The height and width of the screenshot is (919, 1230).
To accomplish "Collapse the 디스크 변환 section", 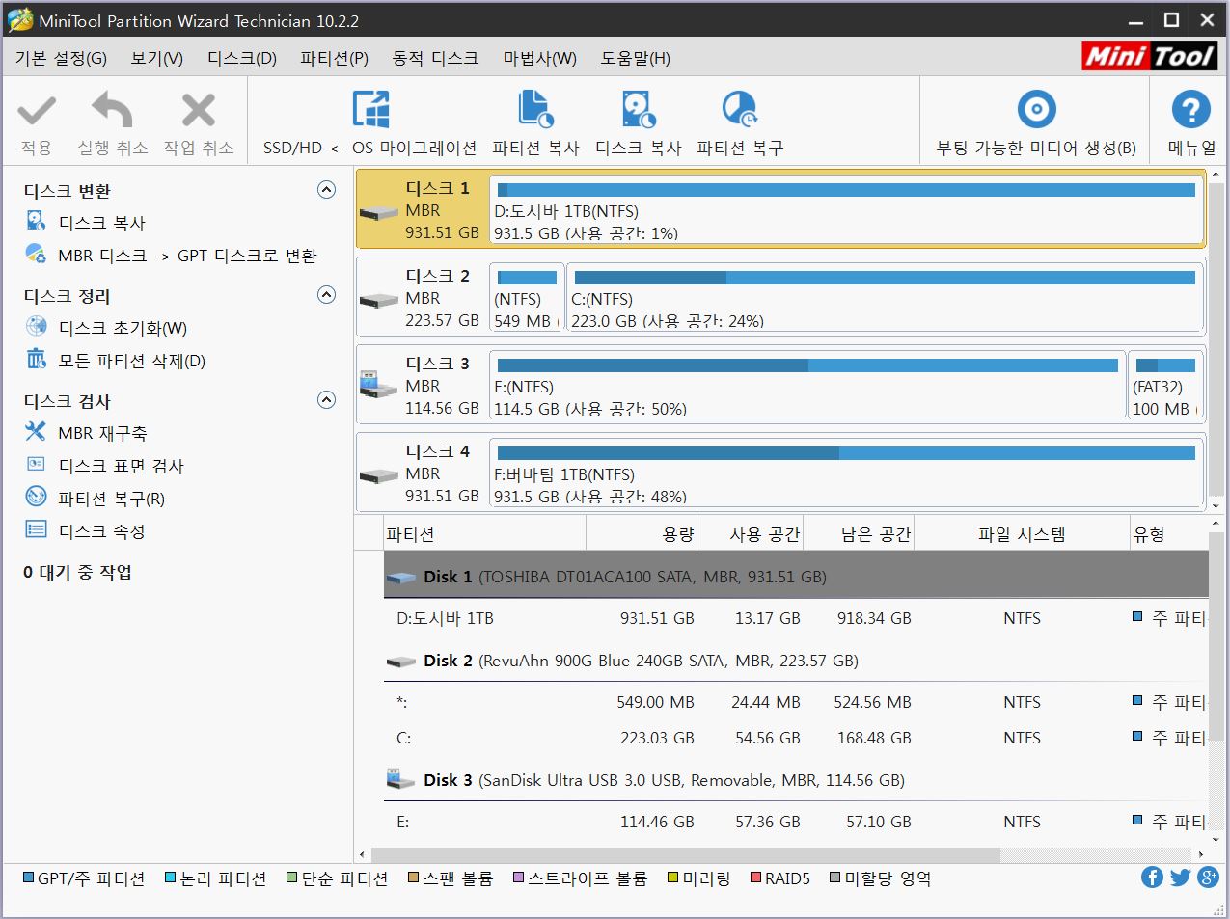I will (x=327, y=189).
